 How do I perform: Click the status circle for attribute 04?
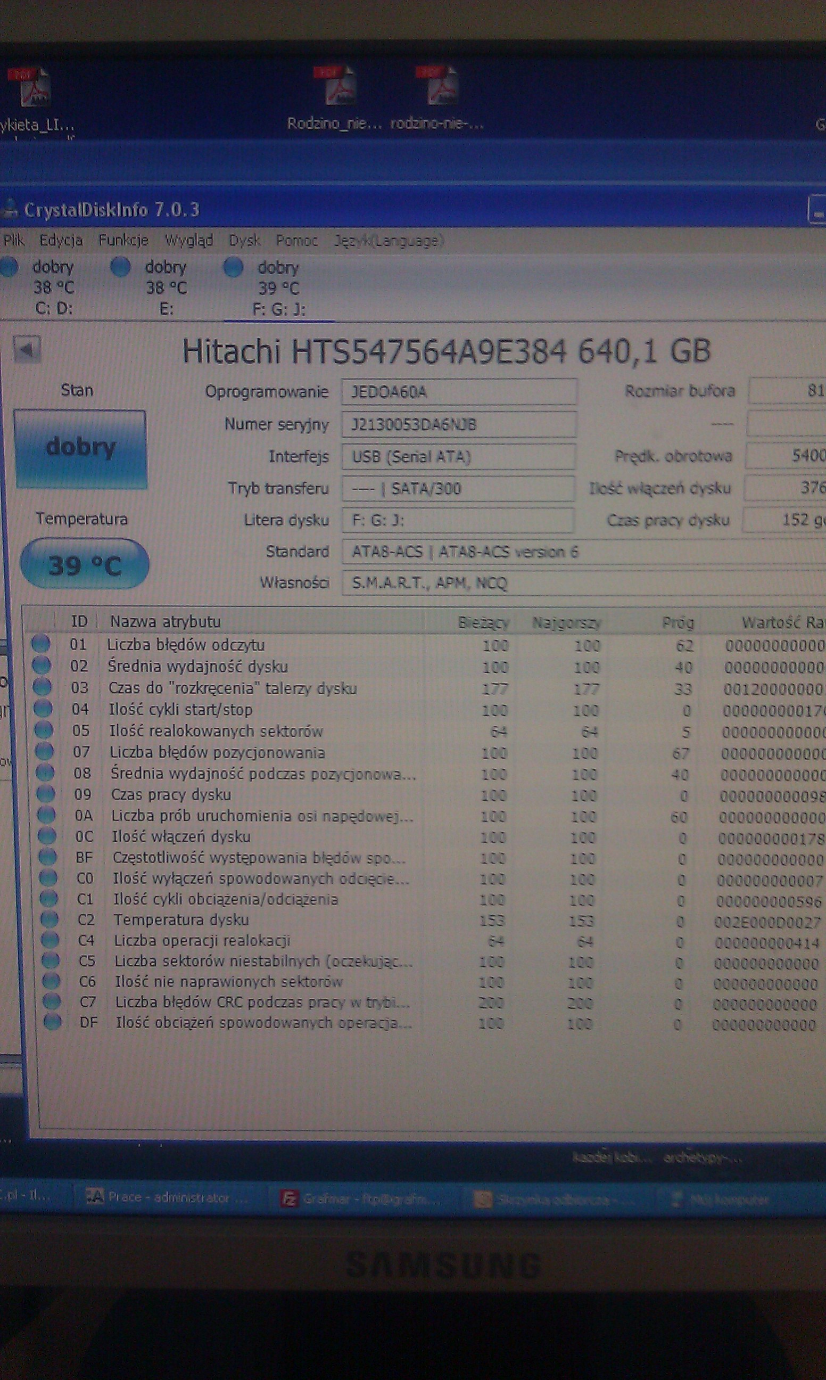(x=44, y=708)
